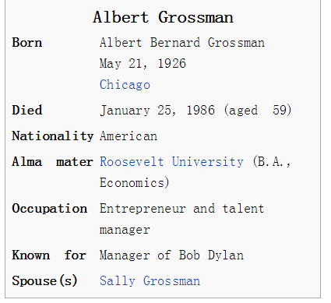Open the Sally Grossman link
This screenshot has height=303, width=331.
coord(150,281)
